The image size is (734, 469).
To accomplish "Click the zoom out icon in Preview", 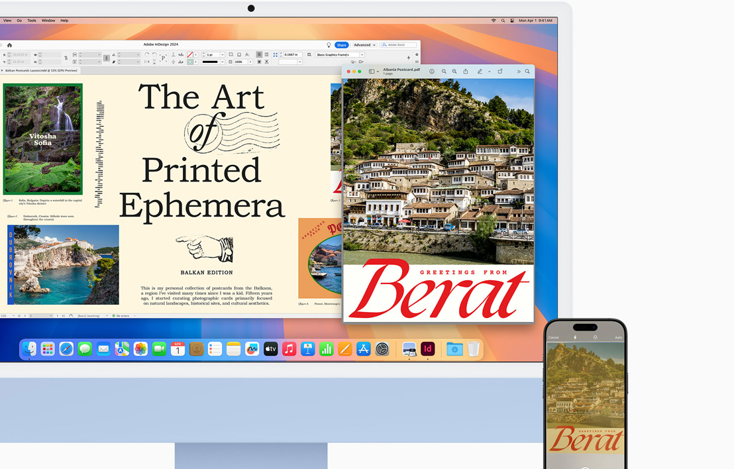I will 444,72.
